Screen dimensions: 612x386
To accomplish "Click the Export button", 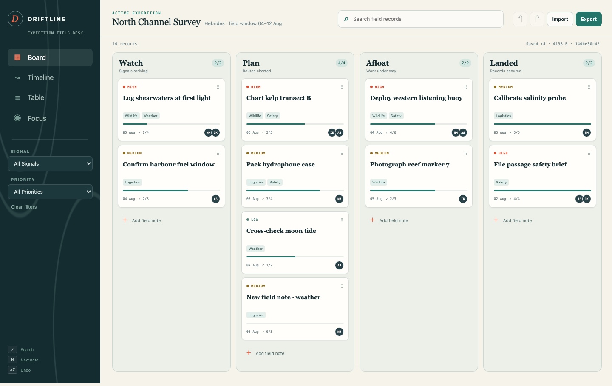I will (589, 19).
